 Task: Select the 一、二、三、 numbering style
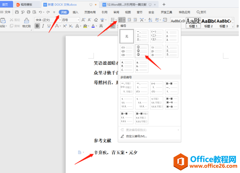[142, 36]
